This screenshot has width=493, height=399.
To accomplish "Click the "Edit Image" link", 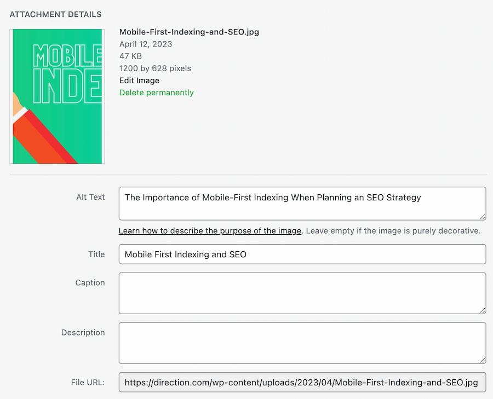I will (x=139, y=80).
